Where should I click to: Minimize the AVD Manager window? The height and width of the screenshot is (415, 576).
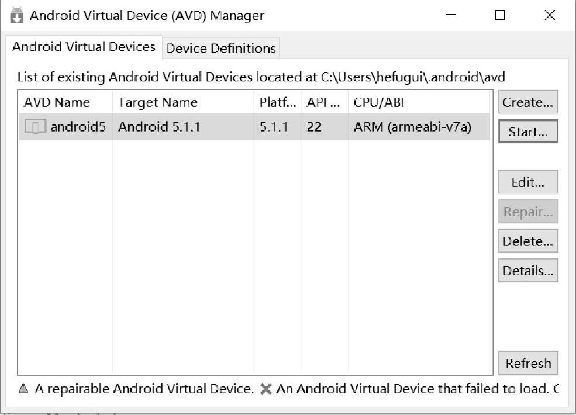click(451, 16)
